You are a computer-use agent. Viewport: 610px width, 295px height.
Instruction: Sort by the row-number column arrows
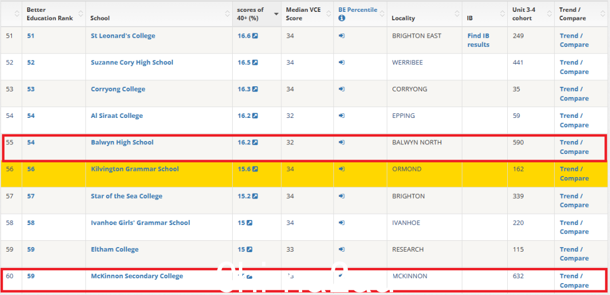[17, 14]
